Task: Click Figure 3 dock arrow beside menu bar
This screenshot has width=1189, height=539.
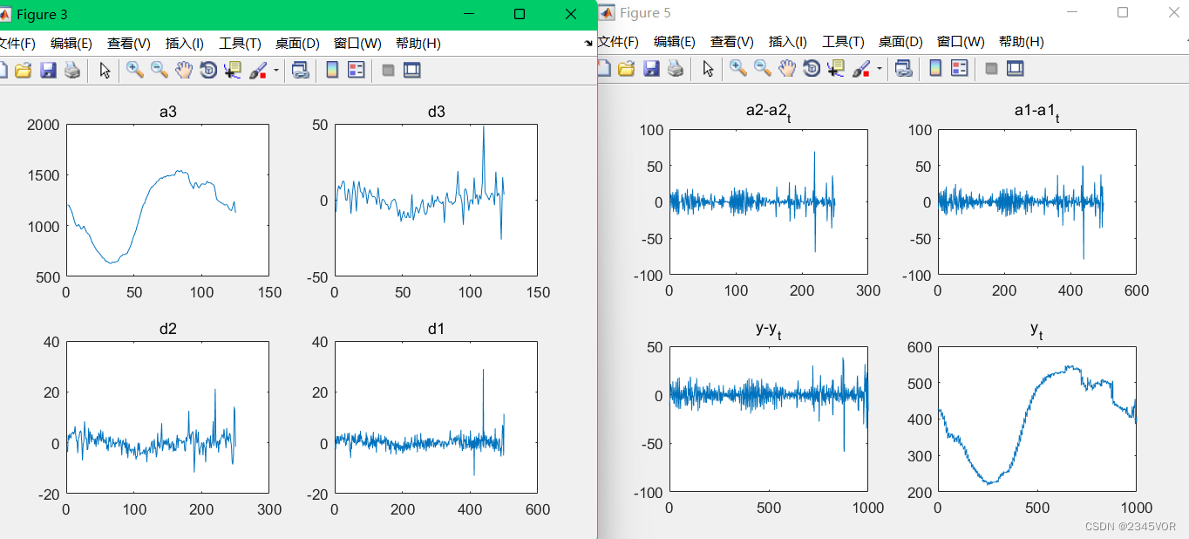Action: pyautogui.click(x=588, y=43)
